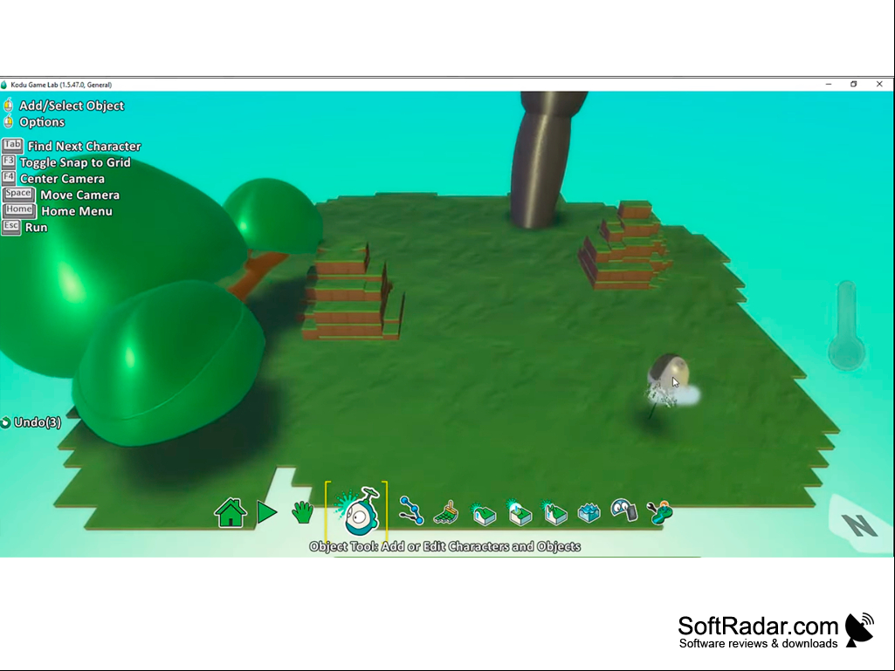
Task: Select the Roughen terrain tool
Action: coord(554,512)
